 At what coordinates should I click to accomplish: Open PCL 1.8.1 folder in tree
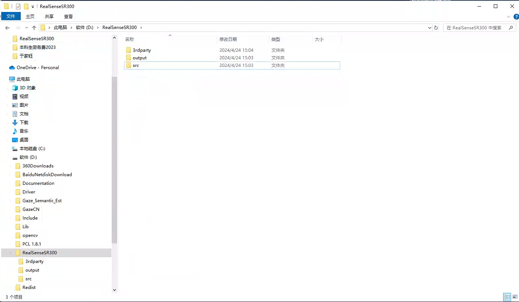pos(32,244)
